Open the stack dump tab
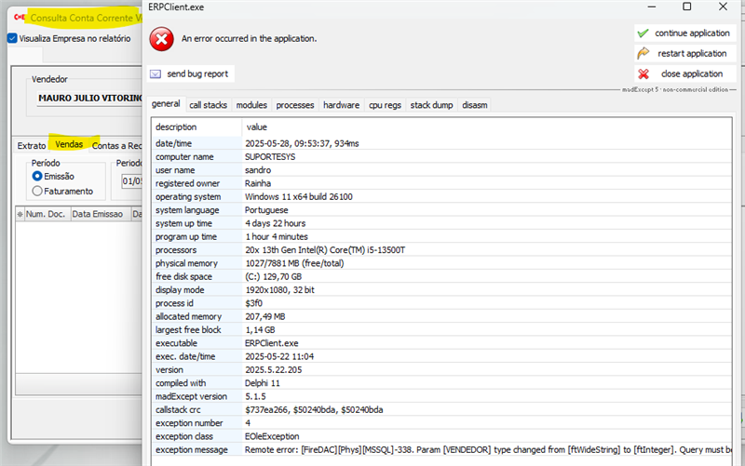The height and width of the screenshot is (466, 745). click(431, 105)
